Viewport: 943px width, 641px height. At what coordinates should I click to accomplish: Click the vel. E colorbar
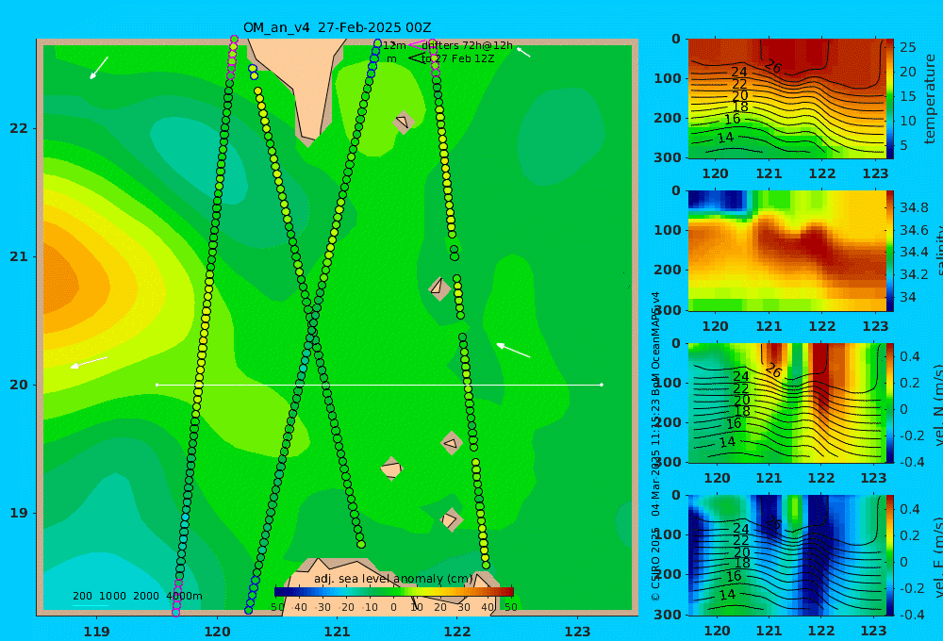tap(890, 555)
